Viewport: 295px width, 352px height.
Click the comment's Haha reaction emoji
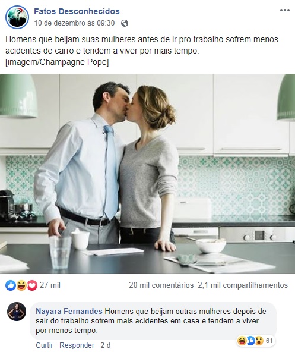pos(242,341)
